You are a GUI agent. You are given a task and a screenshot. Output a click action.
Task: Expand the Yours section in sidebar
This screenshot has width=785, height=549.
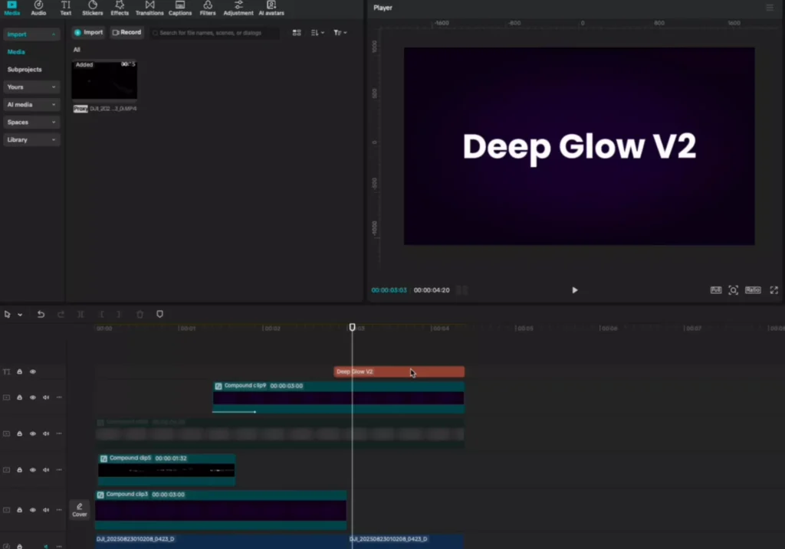click(31, 87)
